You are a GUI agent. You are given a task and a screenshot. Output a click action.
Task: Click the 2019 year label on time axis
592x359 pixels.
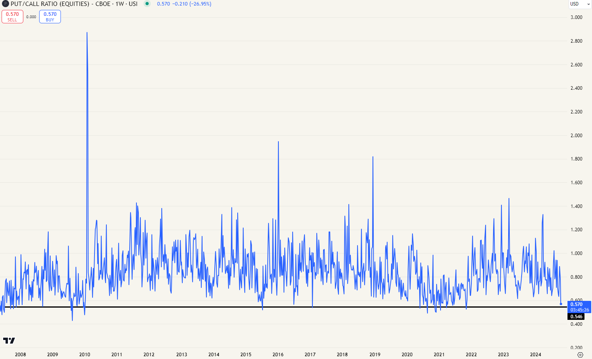click(375, 355)
